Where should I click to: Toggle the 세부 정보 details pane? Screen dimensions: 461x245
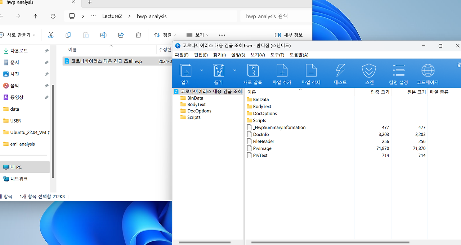[289, 35]
